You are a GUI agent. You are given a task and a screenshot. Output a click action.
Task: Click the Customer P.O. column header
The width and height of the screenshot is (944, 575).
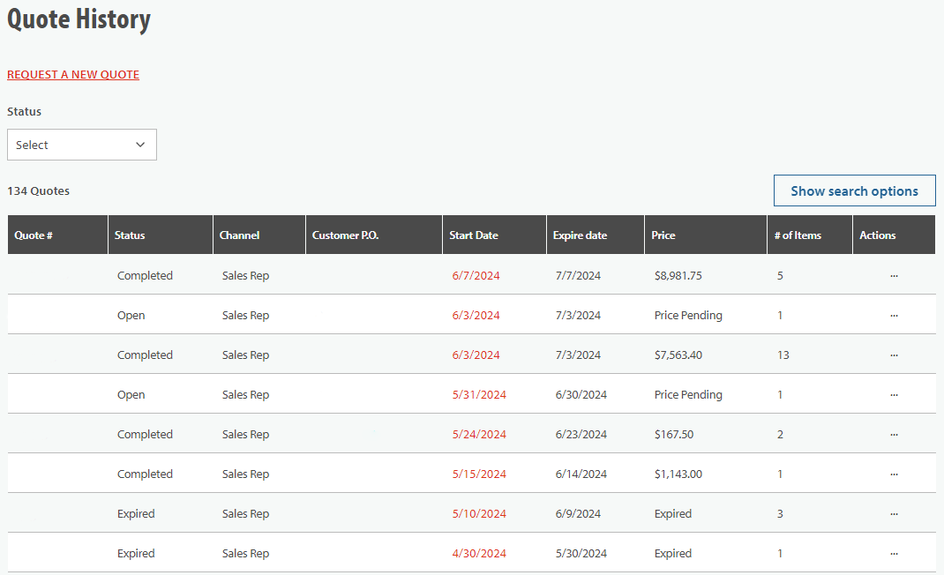tap(345, 235)
